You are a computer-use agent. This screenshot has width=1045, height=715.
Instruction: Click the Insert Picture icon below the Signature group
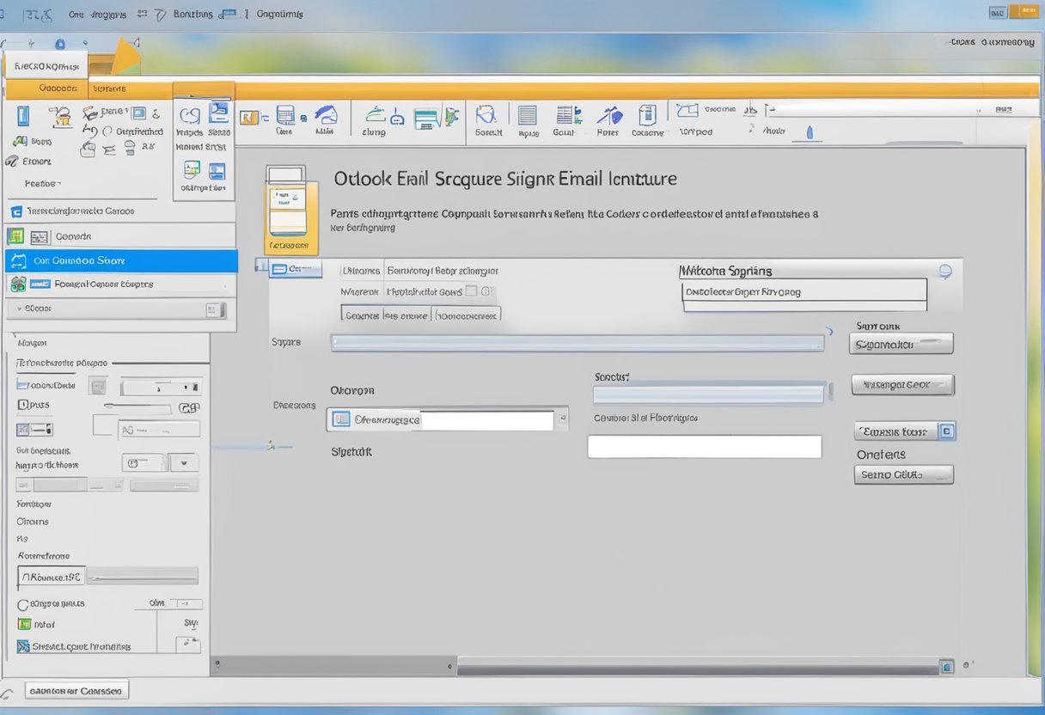coord(191,170)
